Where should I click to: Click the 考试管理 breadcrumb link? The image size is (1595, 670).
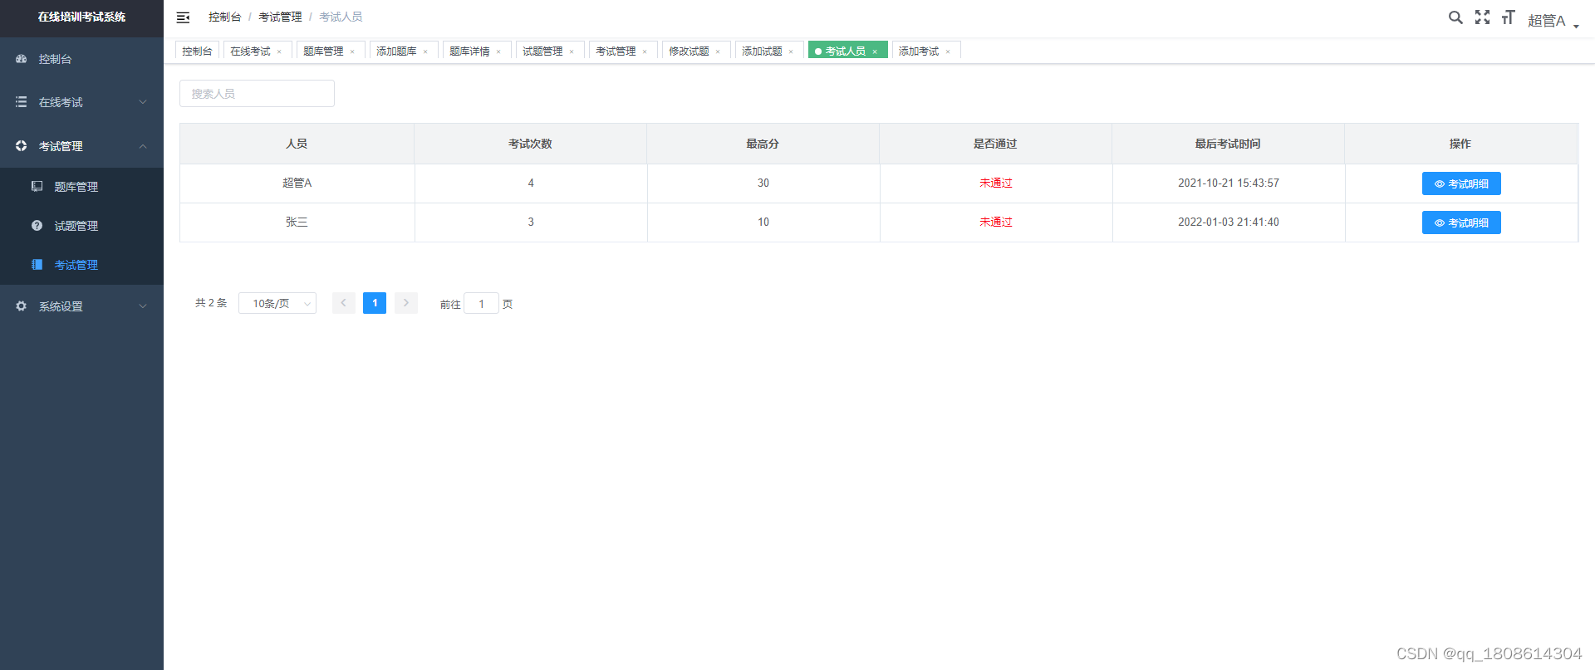click(280, 17)
